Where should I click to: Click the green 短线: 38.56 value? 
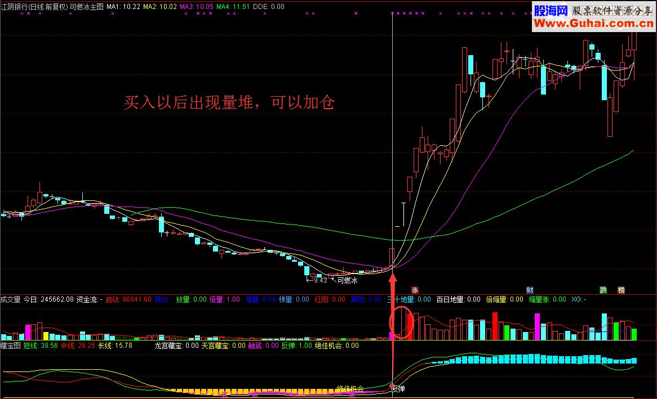[41, 346]
